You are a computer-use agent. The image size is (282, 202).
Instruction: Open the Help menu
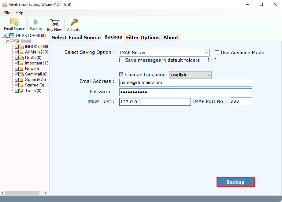(x=19, y=13)
